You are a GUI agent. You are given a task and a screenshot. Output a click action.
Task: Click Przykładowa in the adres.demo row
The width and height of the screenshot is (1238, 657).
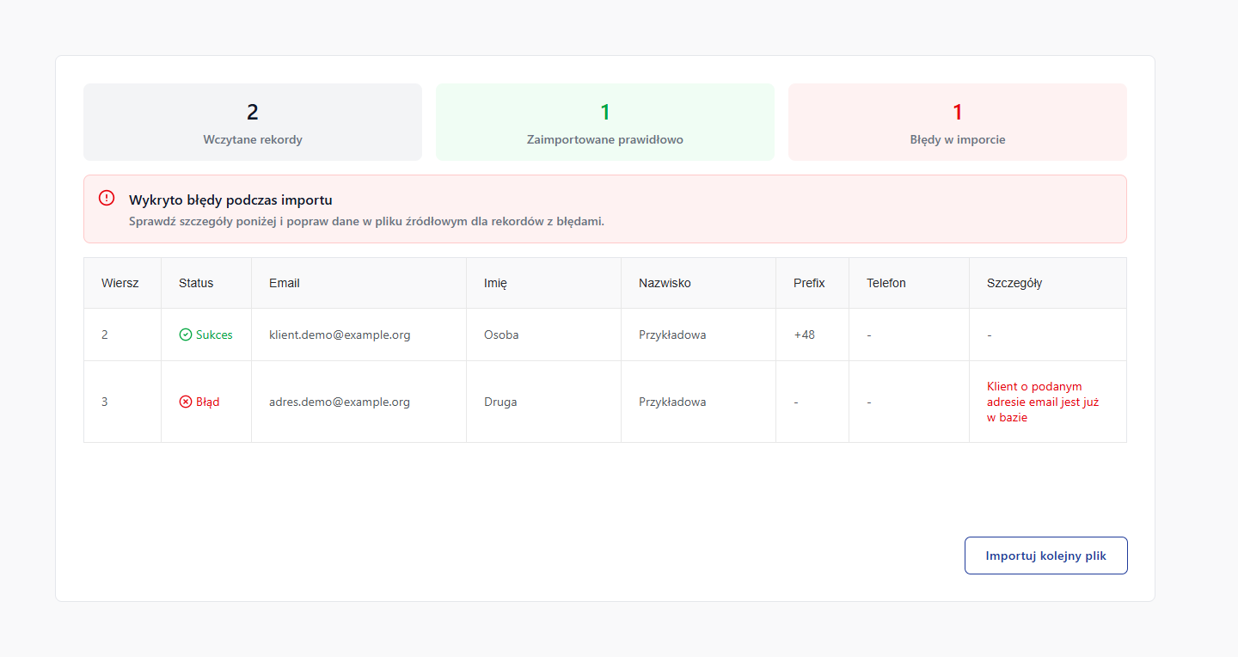[672, 402]
